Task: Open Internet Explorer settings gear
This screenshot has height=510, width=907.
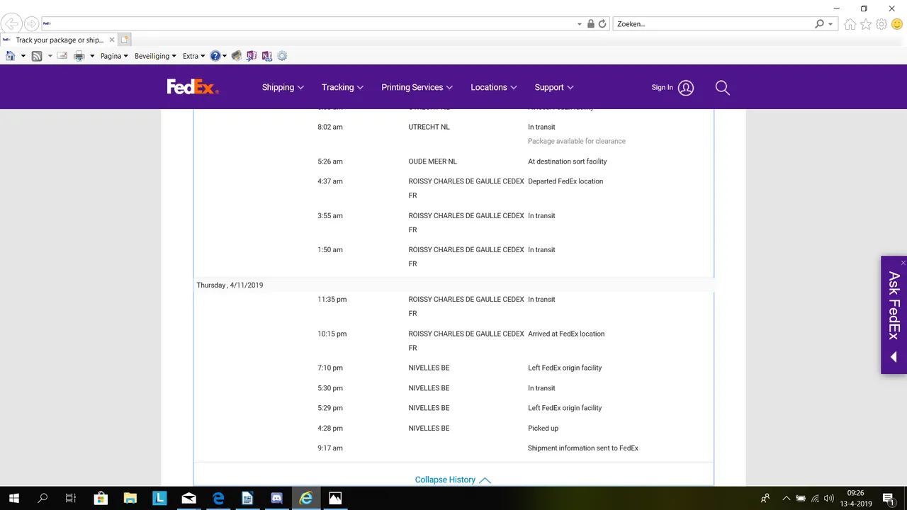Action: click(881, 24)
